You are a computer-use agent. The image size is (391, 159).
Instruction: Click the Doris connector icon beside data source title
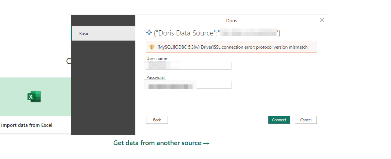point(149,33)
